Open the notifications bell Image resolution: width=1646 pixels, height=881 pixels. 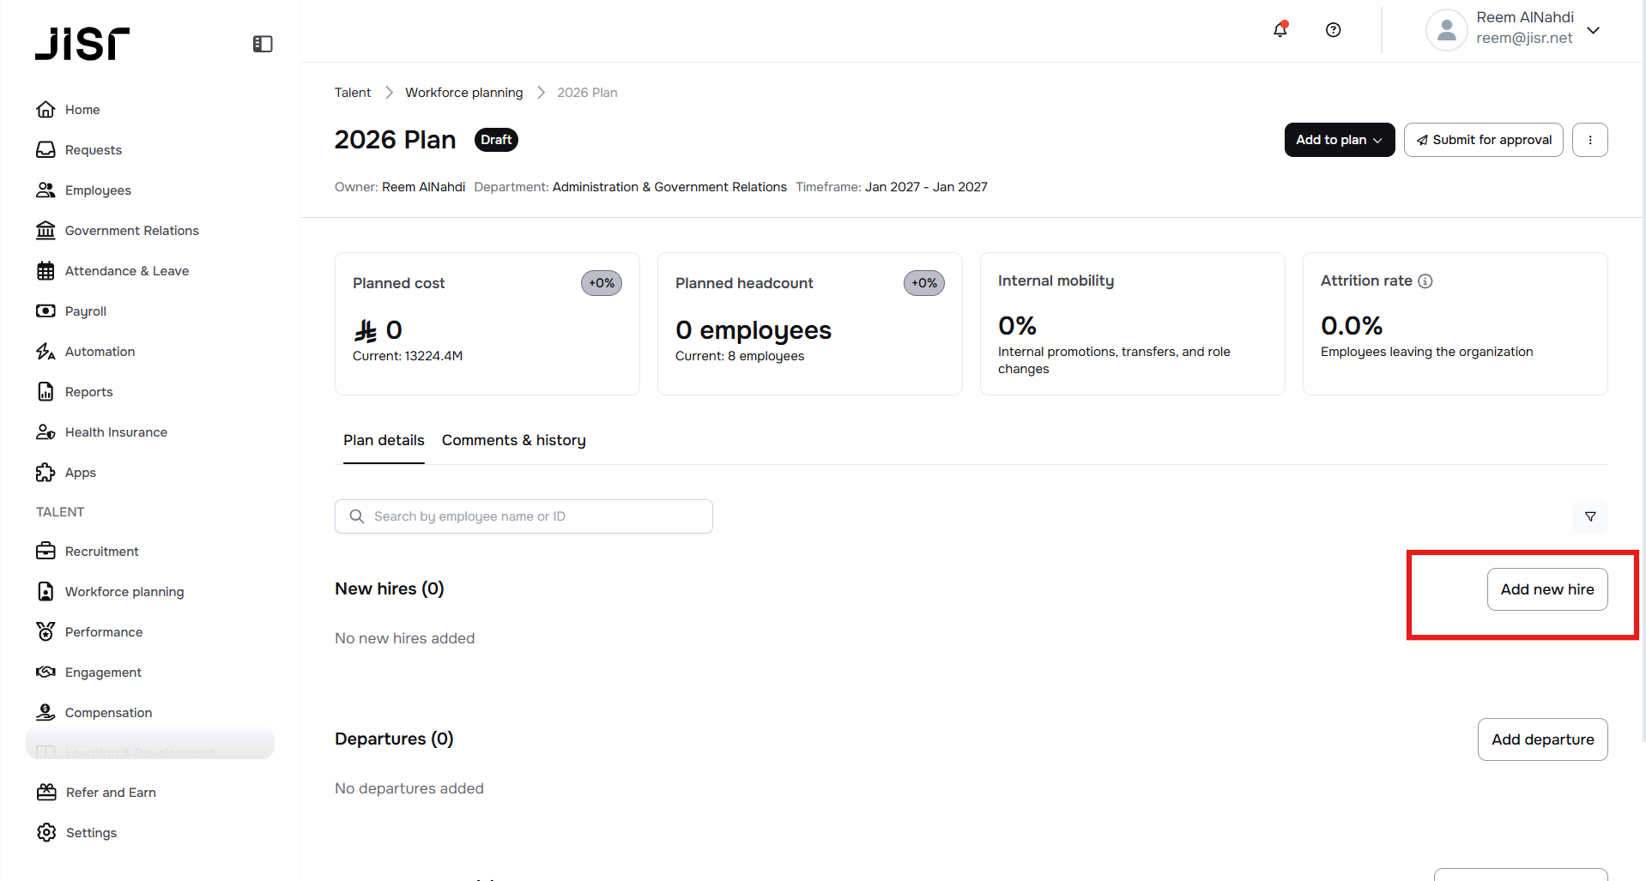[1280, 30]
